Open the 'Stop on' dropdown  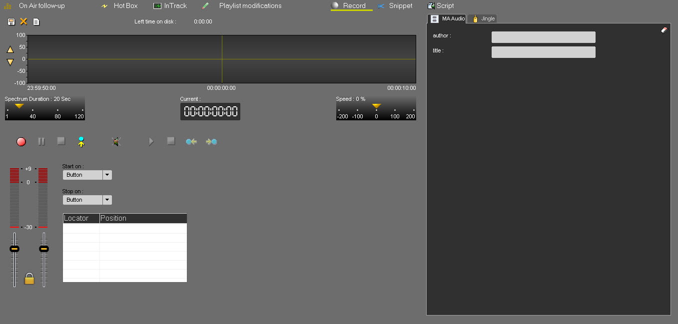click(107, 200)
